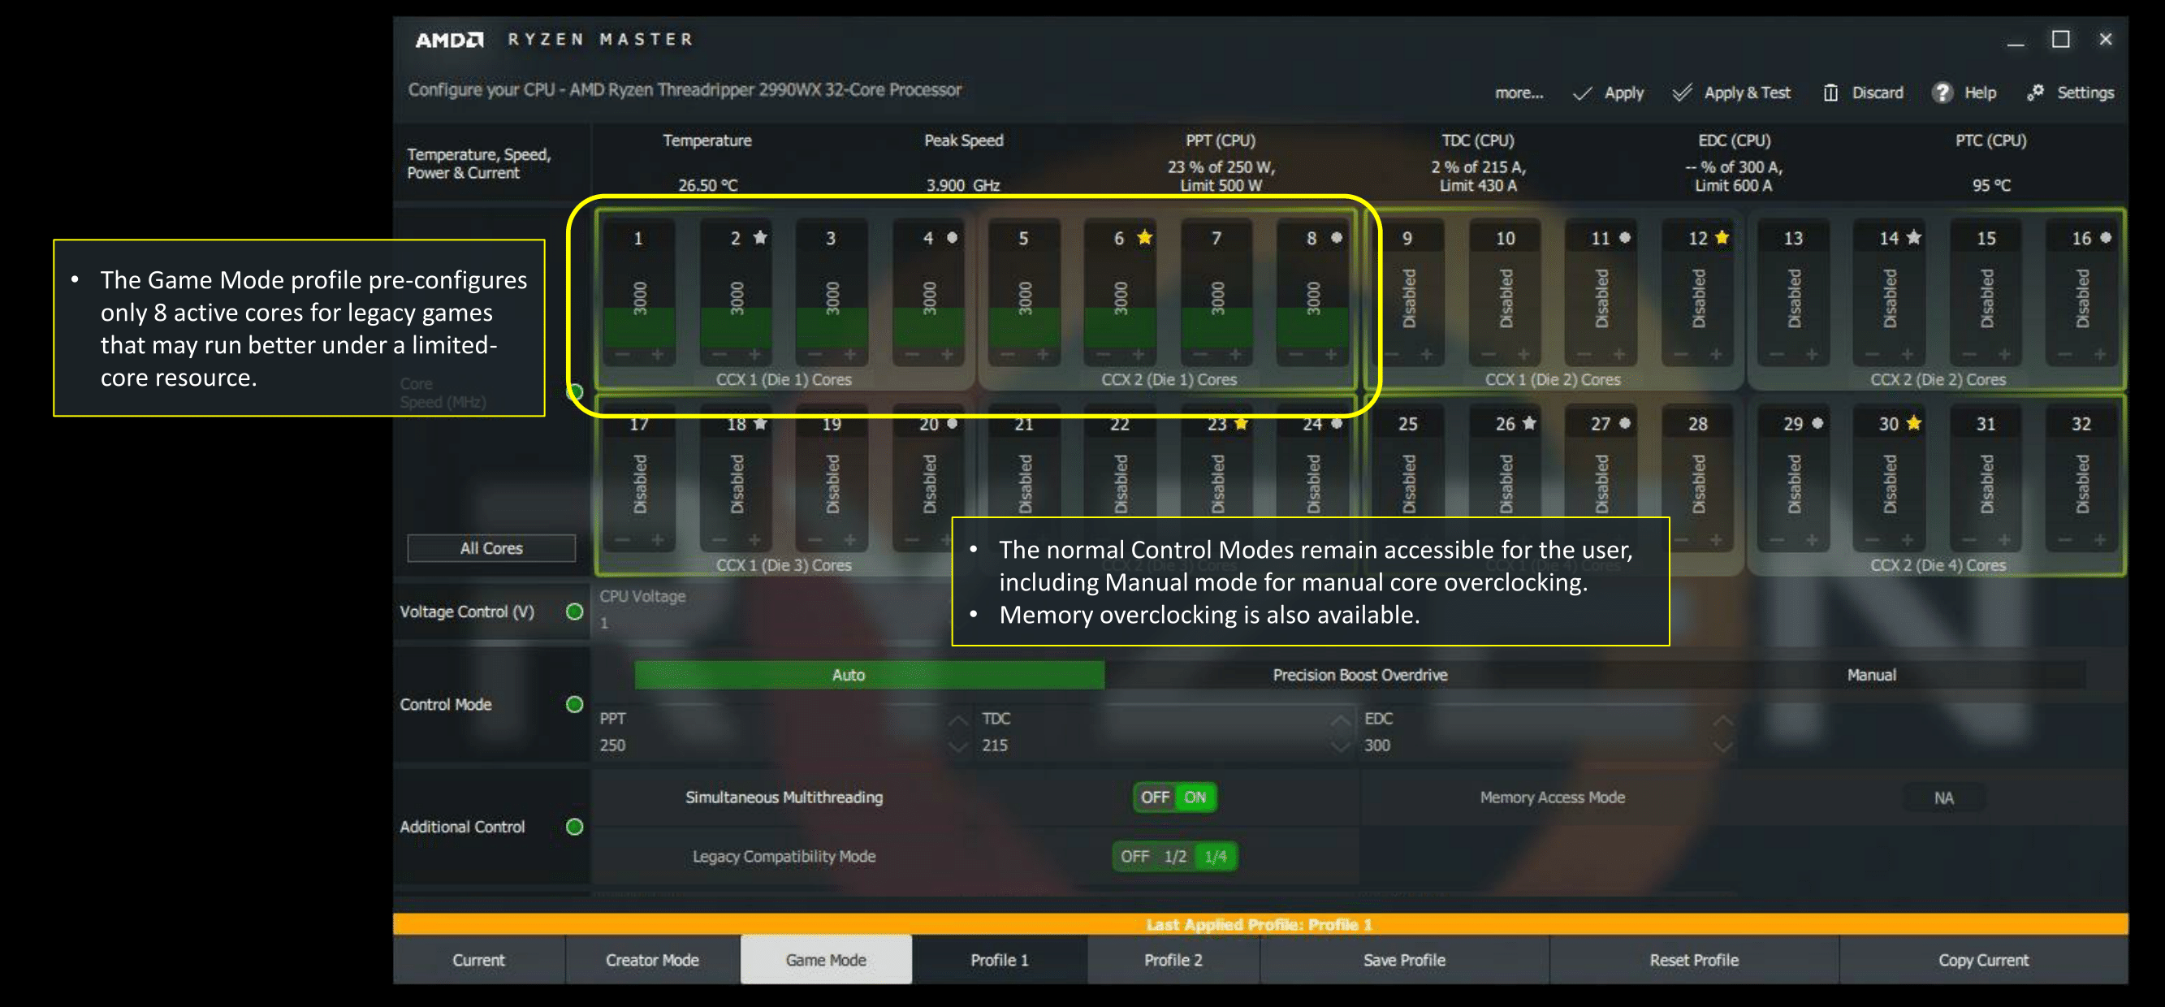2165x1007 pixels.
Task: Select Auto control mode
Action: point(869,675)
